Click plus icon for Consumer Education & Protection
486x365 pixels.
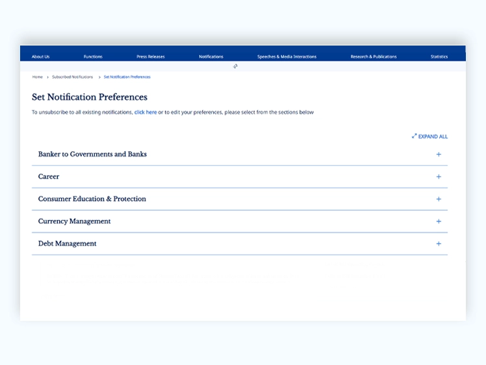(x=439, y=199)
